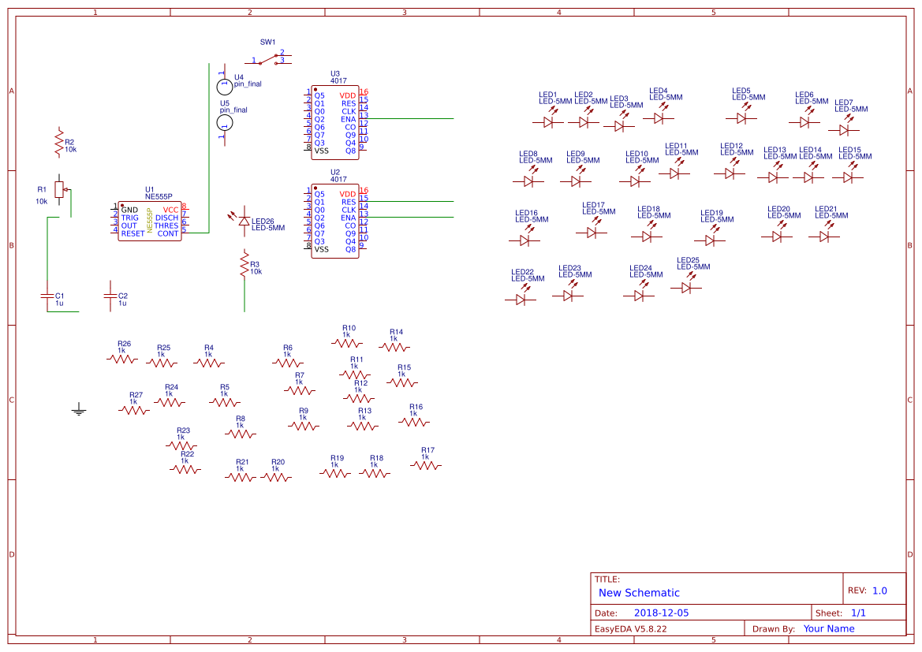Click the 'LED26' designator label
Screen dimensions: 922x652
tap(263, 221)
